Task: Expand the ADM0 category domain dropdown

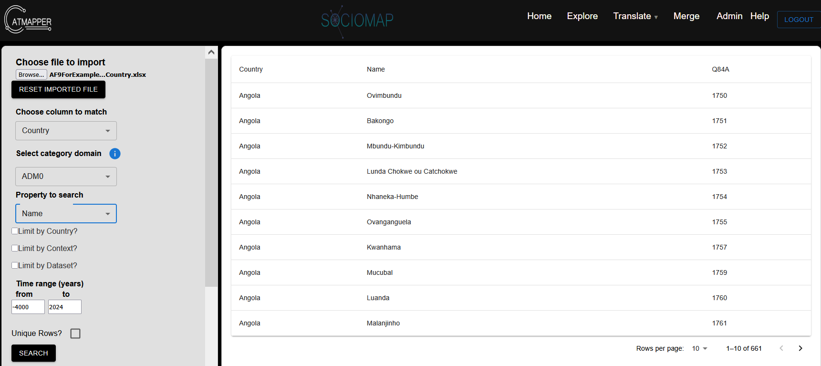Action: pos(66,177)
